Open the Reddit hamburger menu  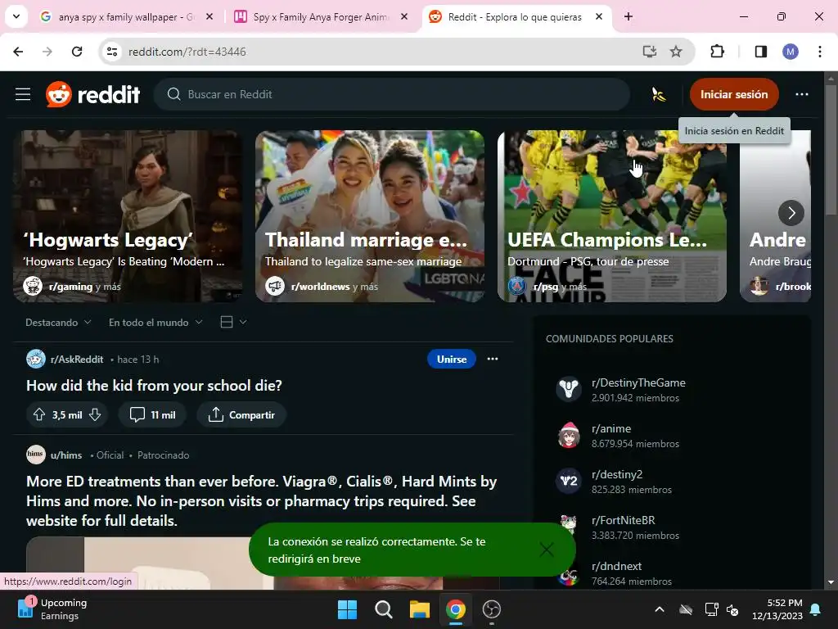[23, 95]
